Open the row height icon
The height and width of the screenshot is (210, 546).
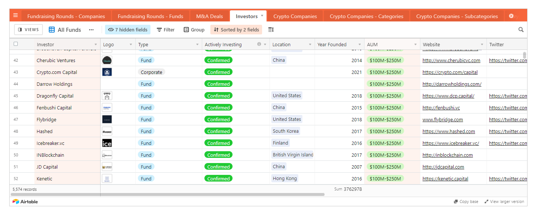[271, 30]
